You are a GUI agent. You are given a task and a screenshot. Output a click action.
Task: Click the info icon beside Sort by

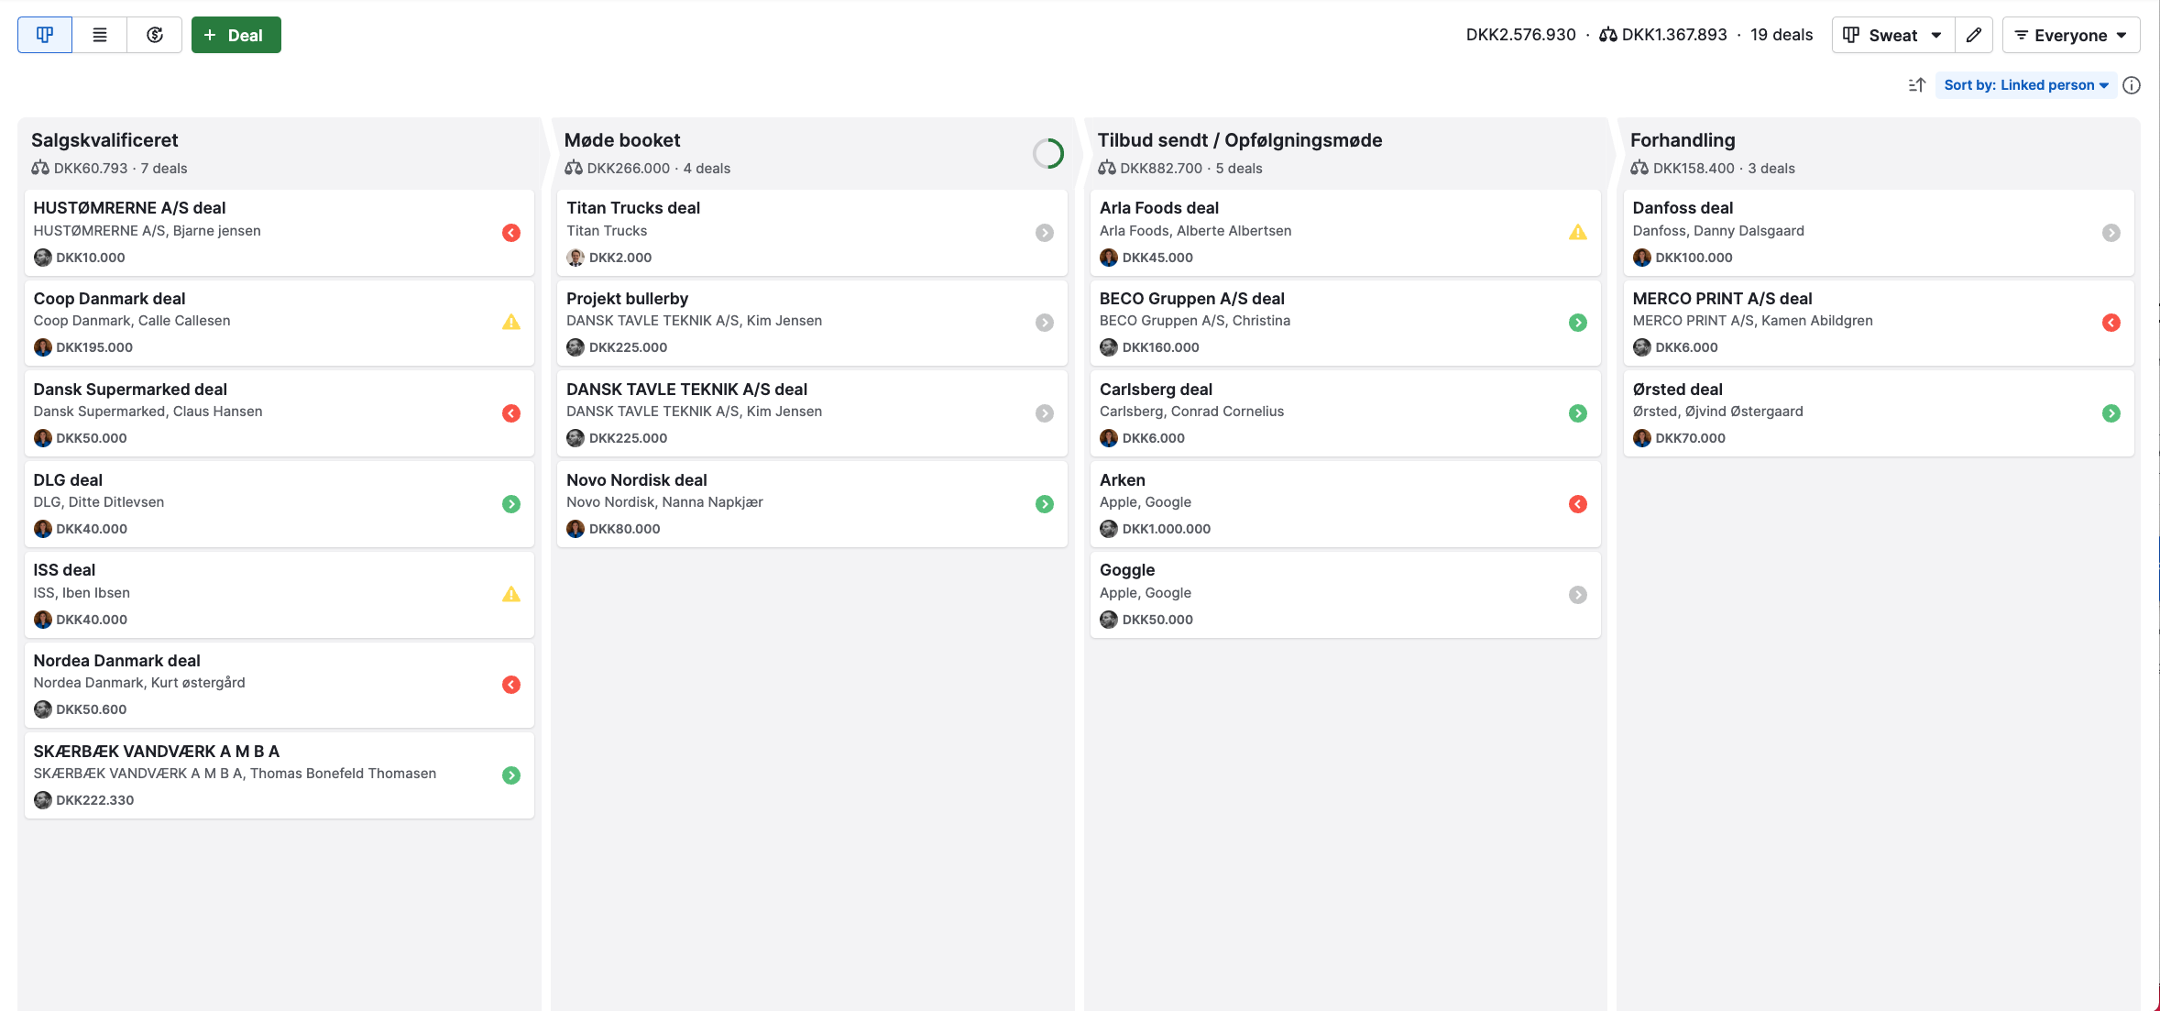(x=2132, y=85)
